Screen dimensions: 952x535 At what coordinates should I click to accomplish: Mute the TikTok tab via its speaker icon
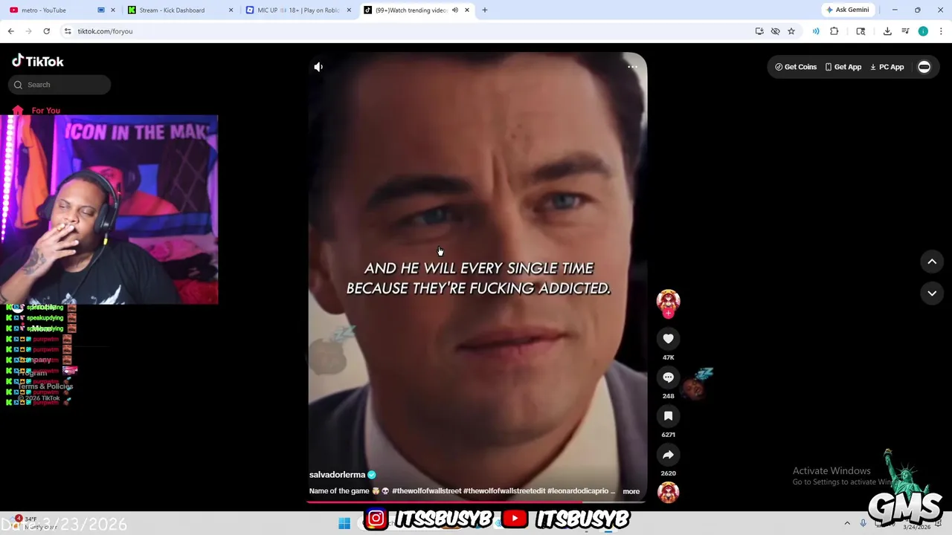tap(455, 10)
